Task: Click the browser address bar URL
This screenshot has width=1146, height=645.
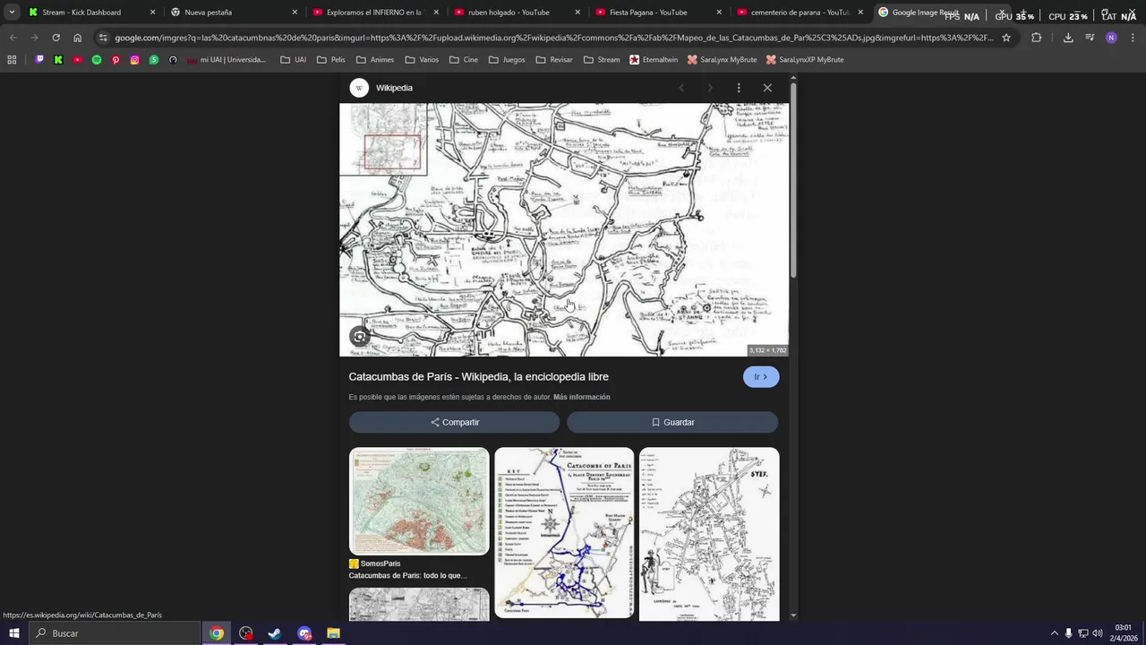Action: (x=553, y=38)
